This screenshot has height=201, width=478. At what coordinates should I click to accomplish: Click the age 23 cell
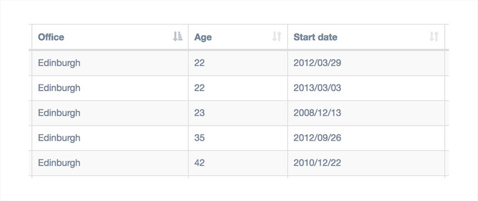tap(238, 113)
